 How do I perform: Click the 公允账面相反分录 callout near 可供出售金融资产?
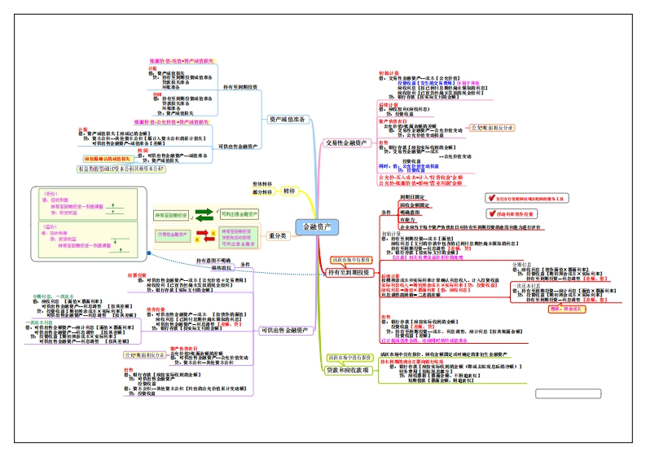(145, 355)
